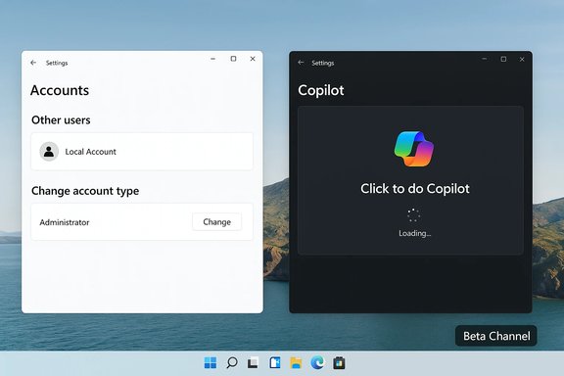Launch File Explorer from the taskbar
564x376 pixels.
(x=296, y=362)
